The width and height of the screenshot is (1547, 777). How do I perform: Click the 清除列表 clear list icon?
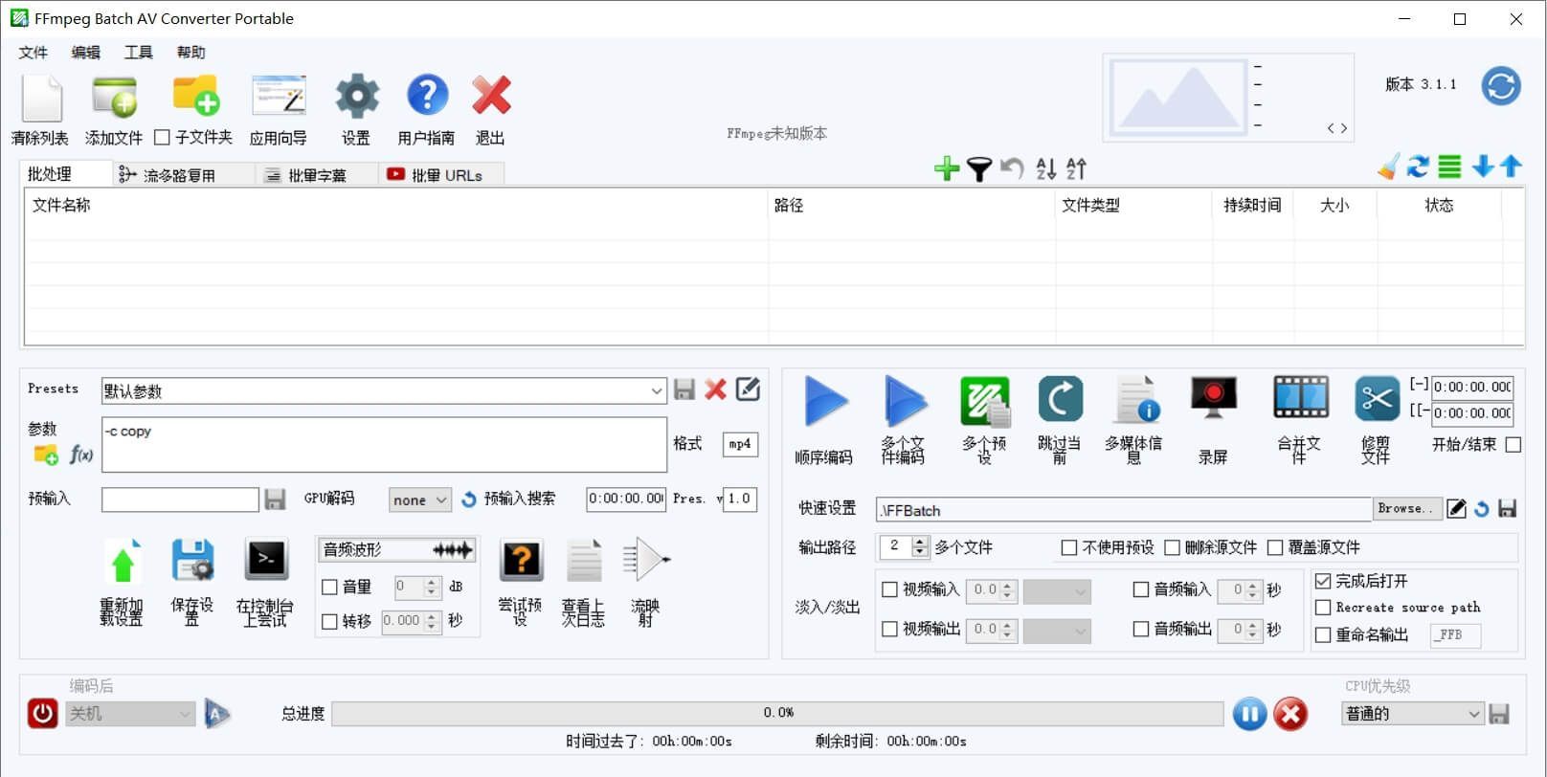coord(41,99)
